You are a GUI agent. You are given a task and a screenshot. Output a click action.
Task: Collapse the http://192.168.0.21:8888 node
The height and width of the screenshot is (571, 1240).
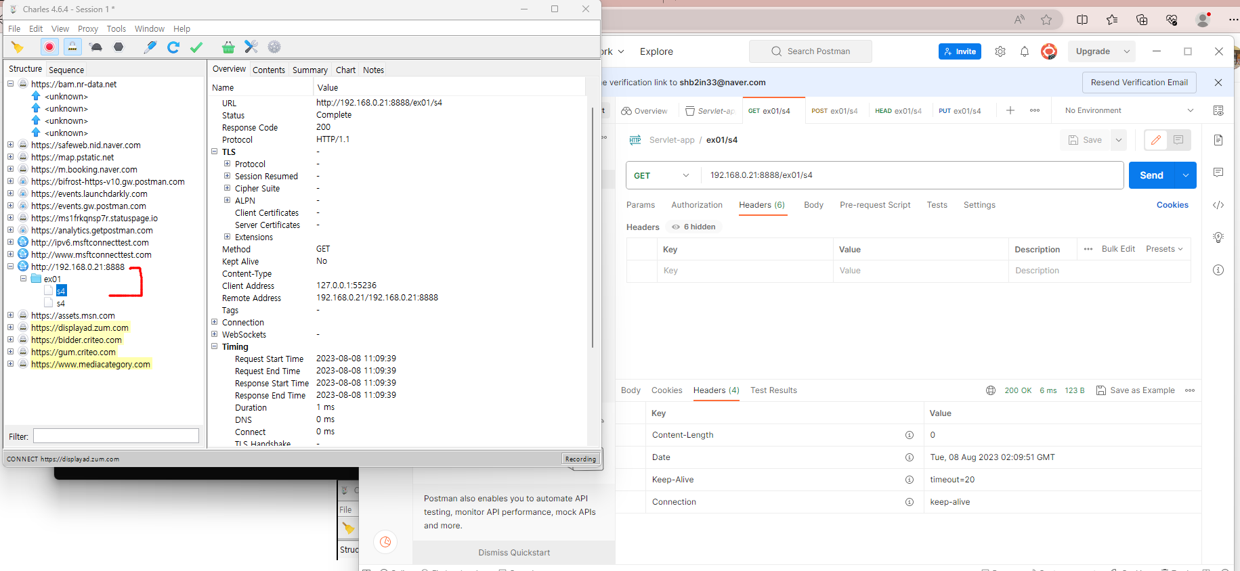(x=10, y=267)
